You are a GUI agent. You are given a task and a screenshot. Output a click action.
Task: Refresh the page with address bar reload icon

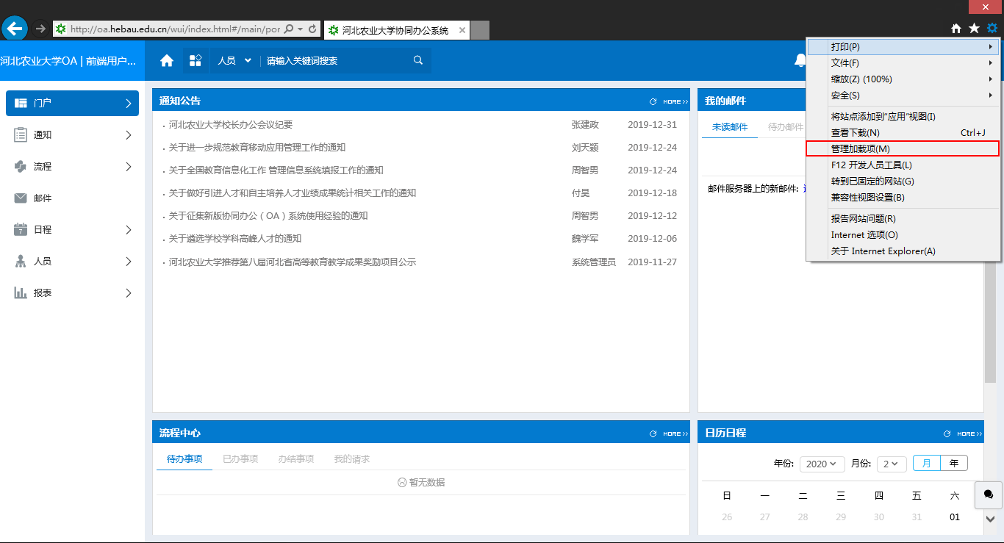coord(312,29)
